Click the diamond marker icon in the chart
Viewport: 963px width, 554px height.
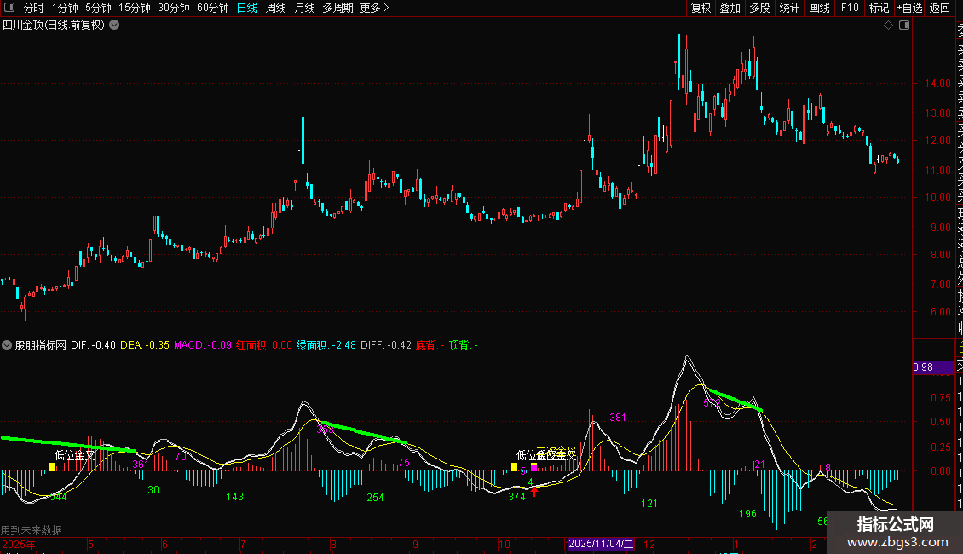coord(888,26)
